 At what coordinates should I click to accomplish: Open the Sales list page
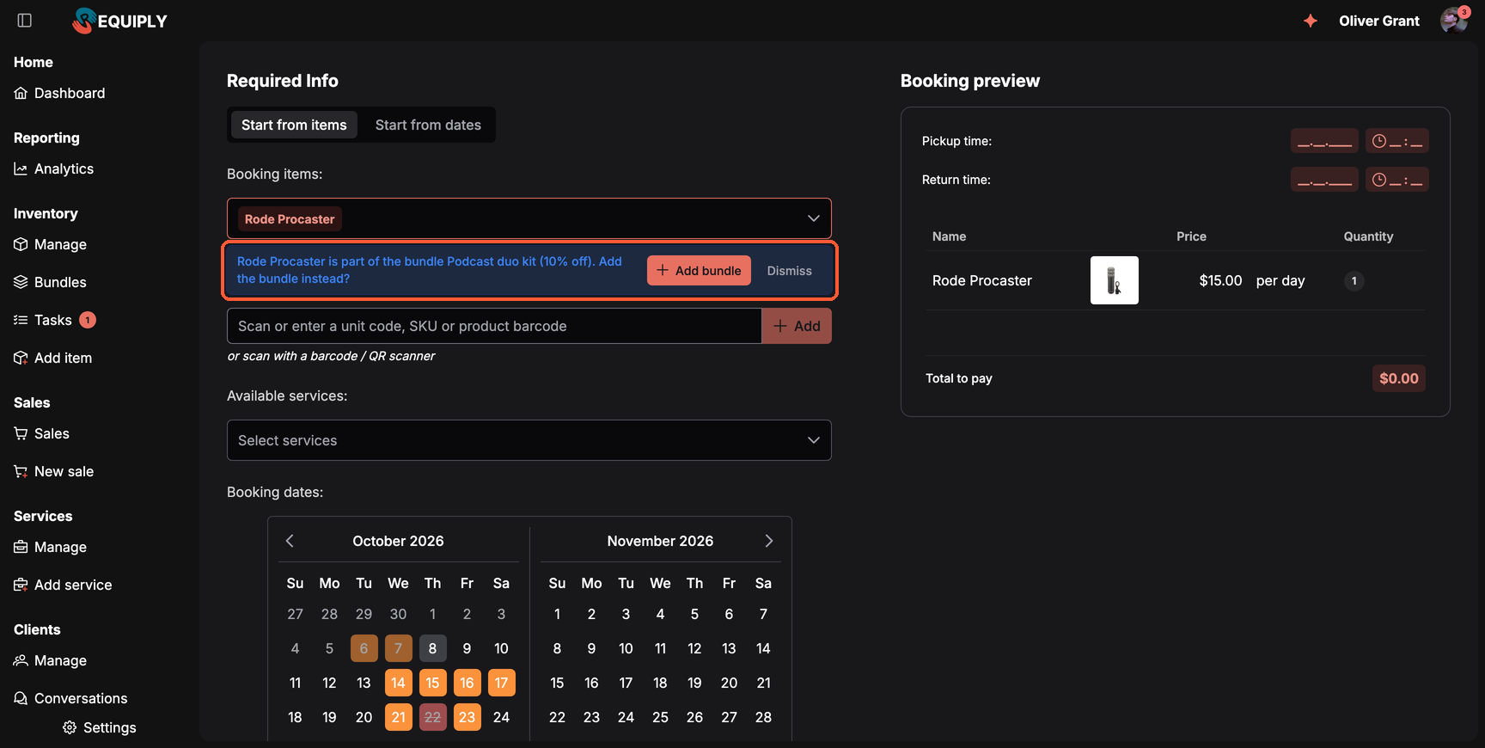(x=42, y=433)
